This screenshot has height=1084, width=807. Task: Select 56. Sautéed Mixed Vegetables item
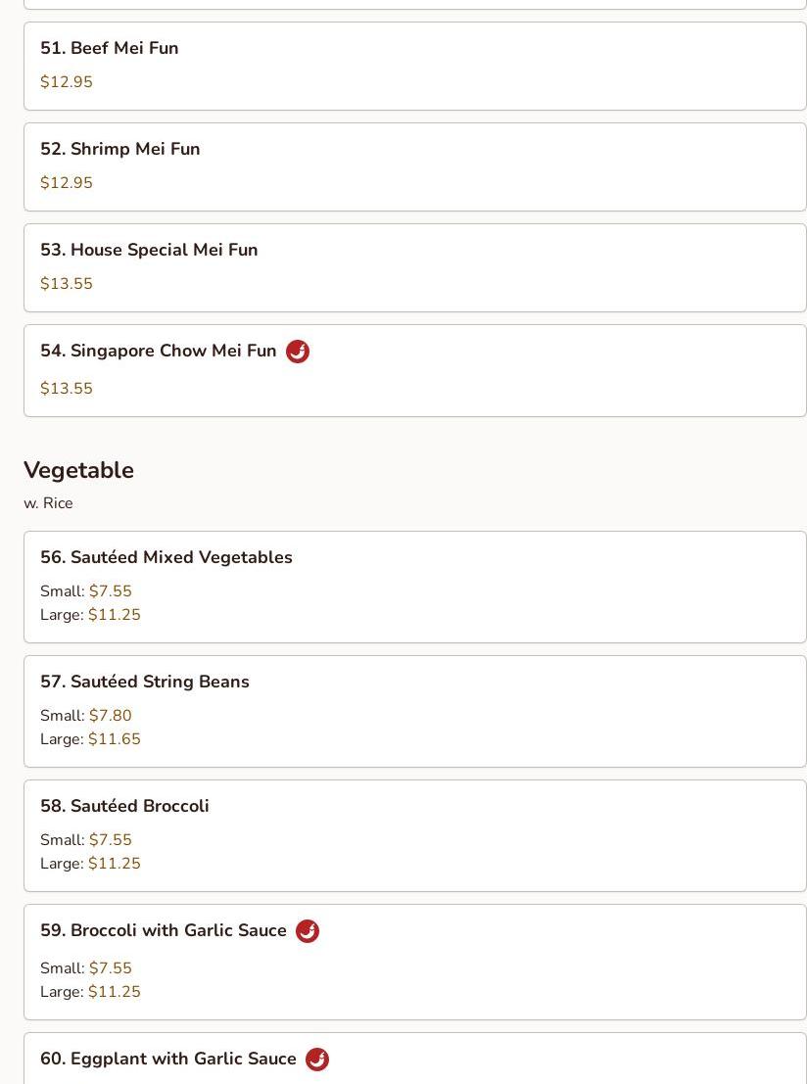click(x=415, y=587)
